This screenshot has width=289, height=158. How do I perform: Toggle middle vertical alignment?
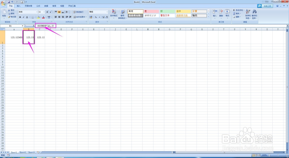[59, 12]
